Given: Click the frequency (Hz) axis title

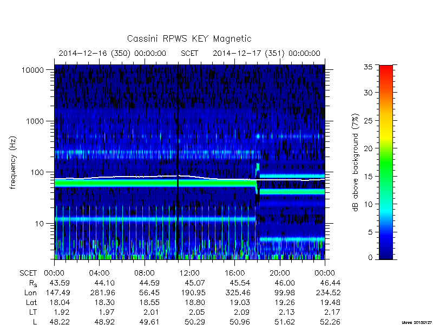Looking at the screenshot, I should 12,163.
